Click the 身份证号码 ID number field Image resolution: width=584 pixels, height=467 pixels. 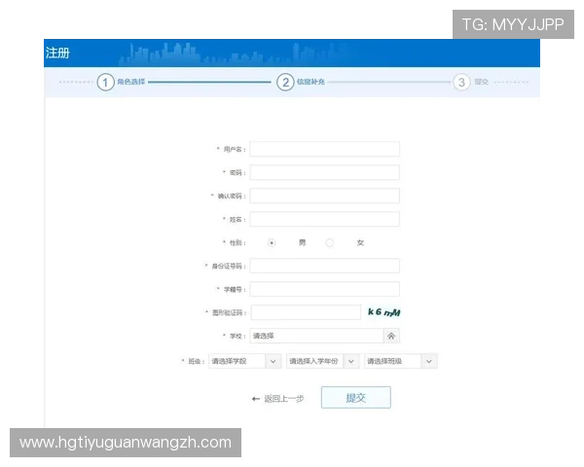click(324, 266)
